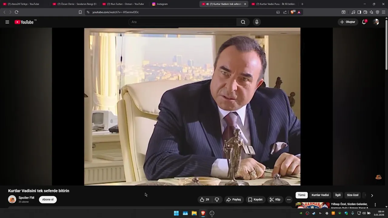Dislike the video with thumbs down
This screenshot has width=388, height=218.
(x=217, y=200)
